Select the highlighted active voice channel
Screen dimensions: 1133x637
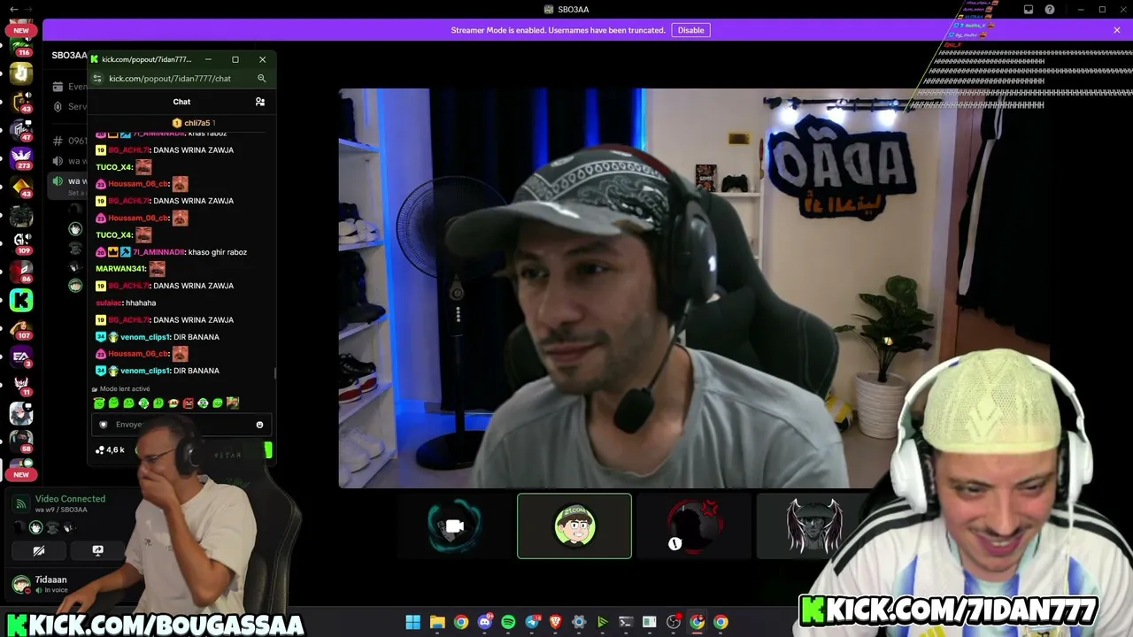69,184
